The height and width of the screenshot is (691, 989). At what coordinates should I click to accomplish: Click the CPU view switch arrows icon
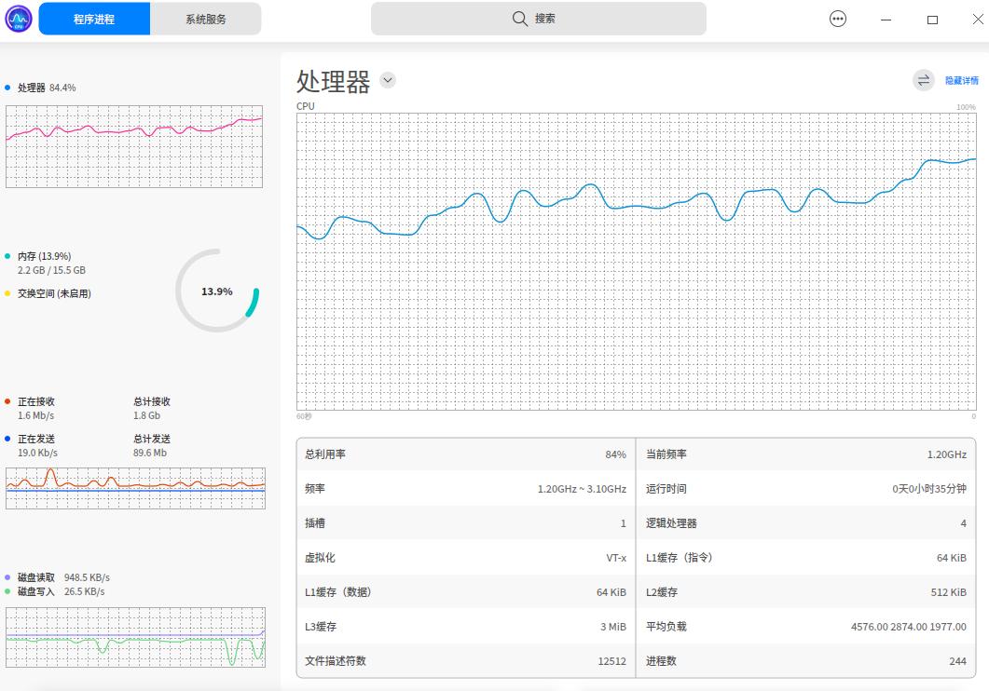[924, 80]
